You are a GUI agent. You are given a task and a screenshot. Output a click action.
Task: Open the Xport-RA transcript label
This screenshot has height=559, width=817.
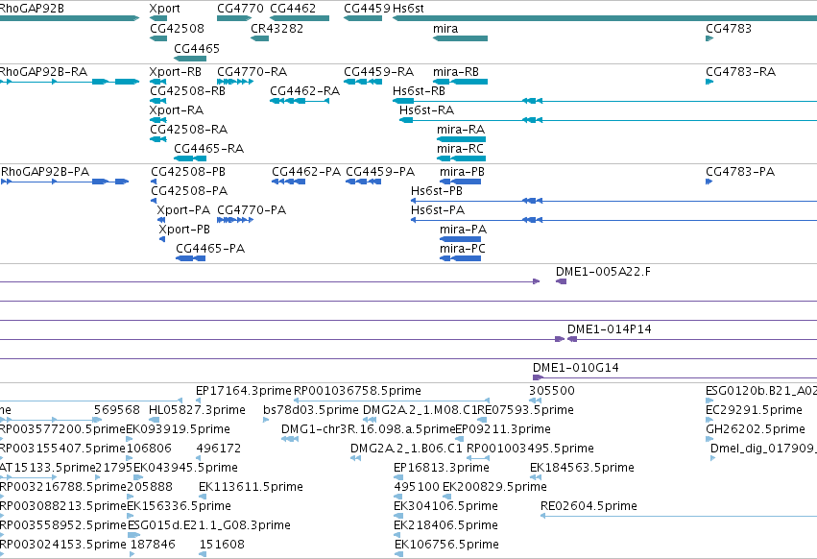tap(176, 110)
